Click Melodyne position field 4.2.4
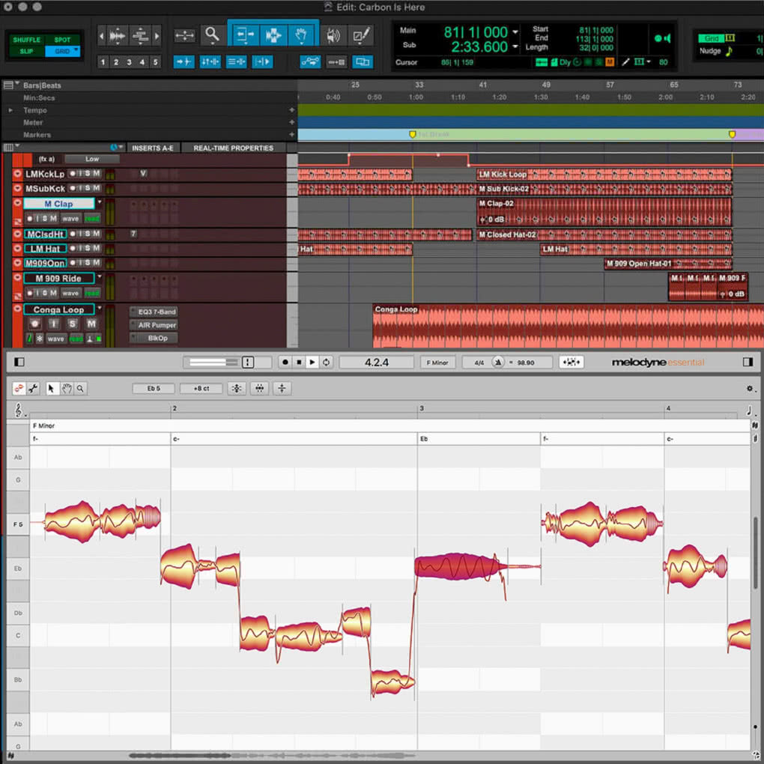The image size is (764, 764). click(377, 362)
